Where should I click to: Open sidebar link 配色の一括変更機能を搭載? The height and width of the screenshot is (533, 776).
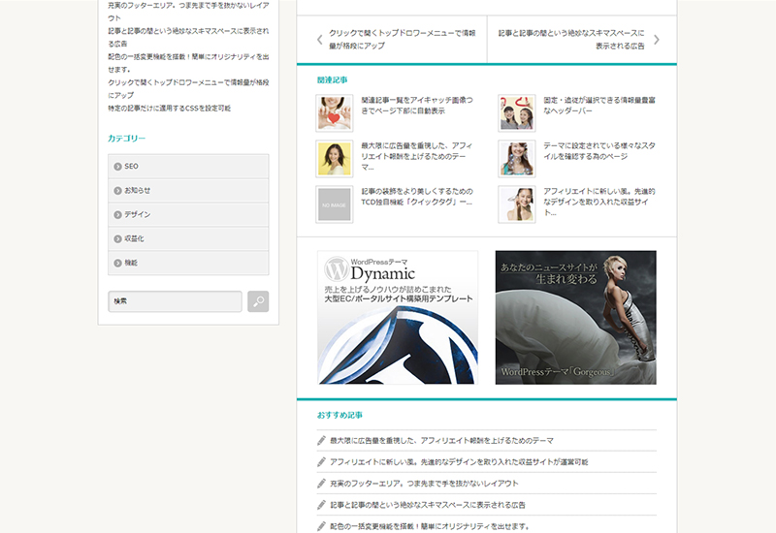tap(188, 63)
